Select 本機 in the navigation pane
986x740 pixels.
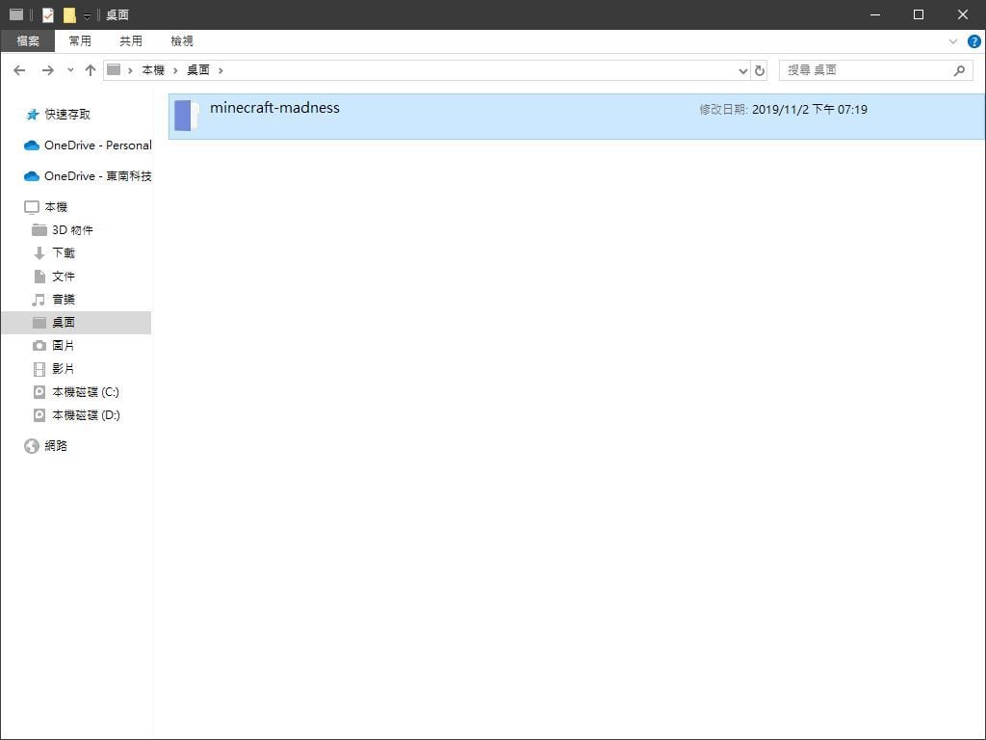point(55,207)
